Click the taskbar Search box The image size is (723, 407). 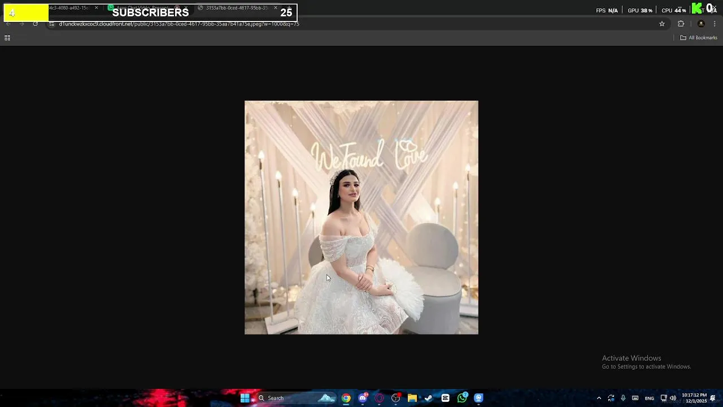[296, 398]
